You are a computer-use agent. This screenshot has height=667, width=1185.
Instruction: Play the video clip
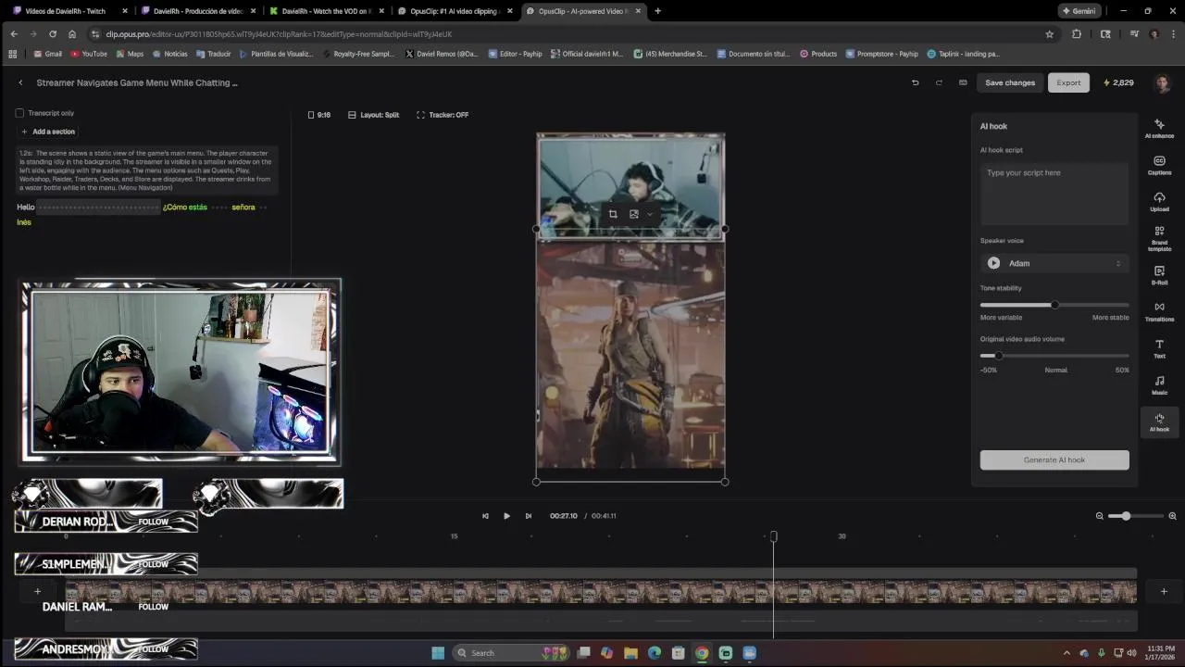(x=506, y=516)
